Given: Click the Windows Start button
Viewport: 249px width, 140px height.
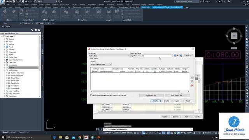Looking at the screenshot, I should click(x=3, y=137).
